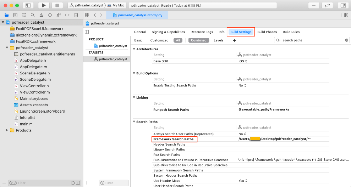
Task: Open the find navigator magnifier icon
Action: tap(33, 15)
